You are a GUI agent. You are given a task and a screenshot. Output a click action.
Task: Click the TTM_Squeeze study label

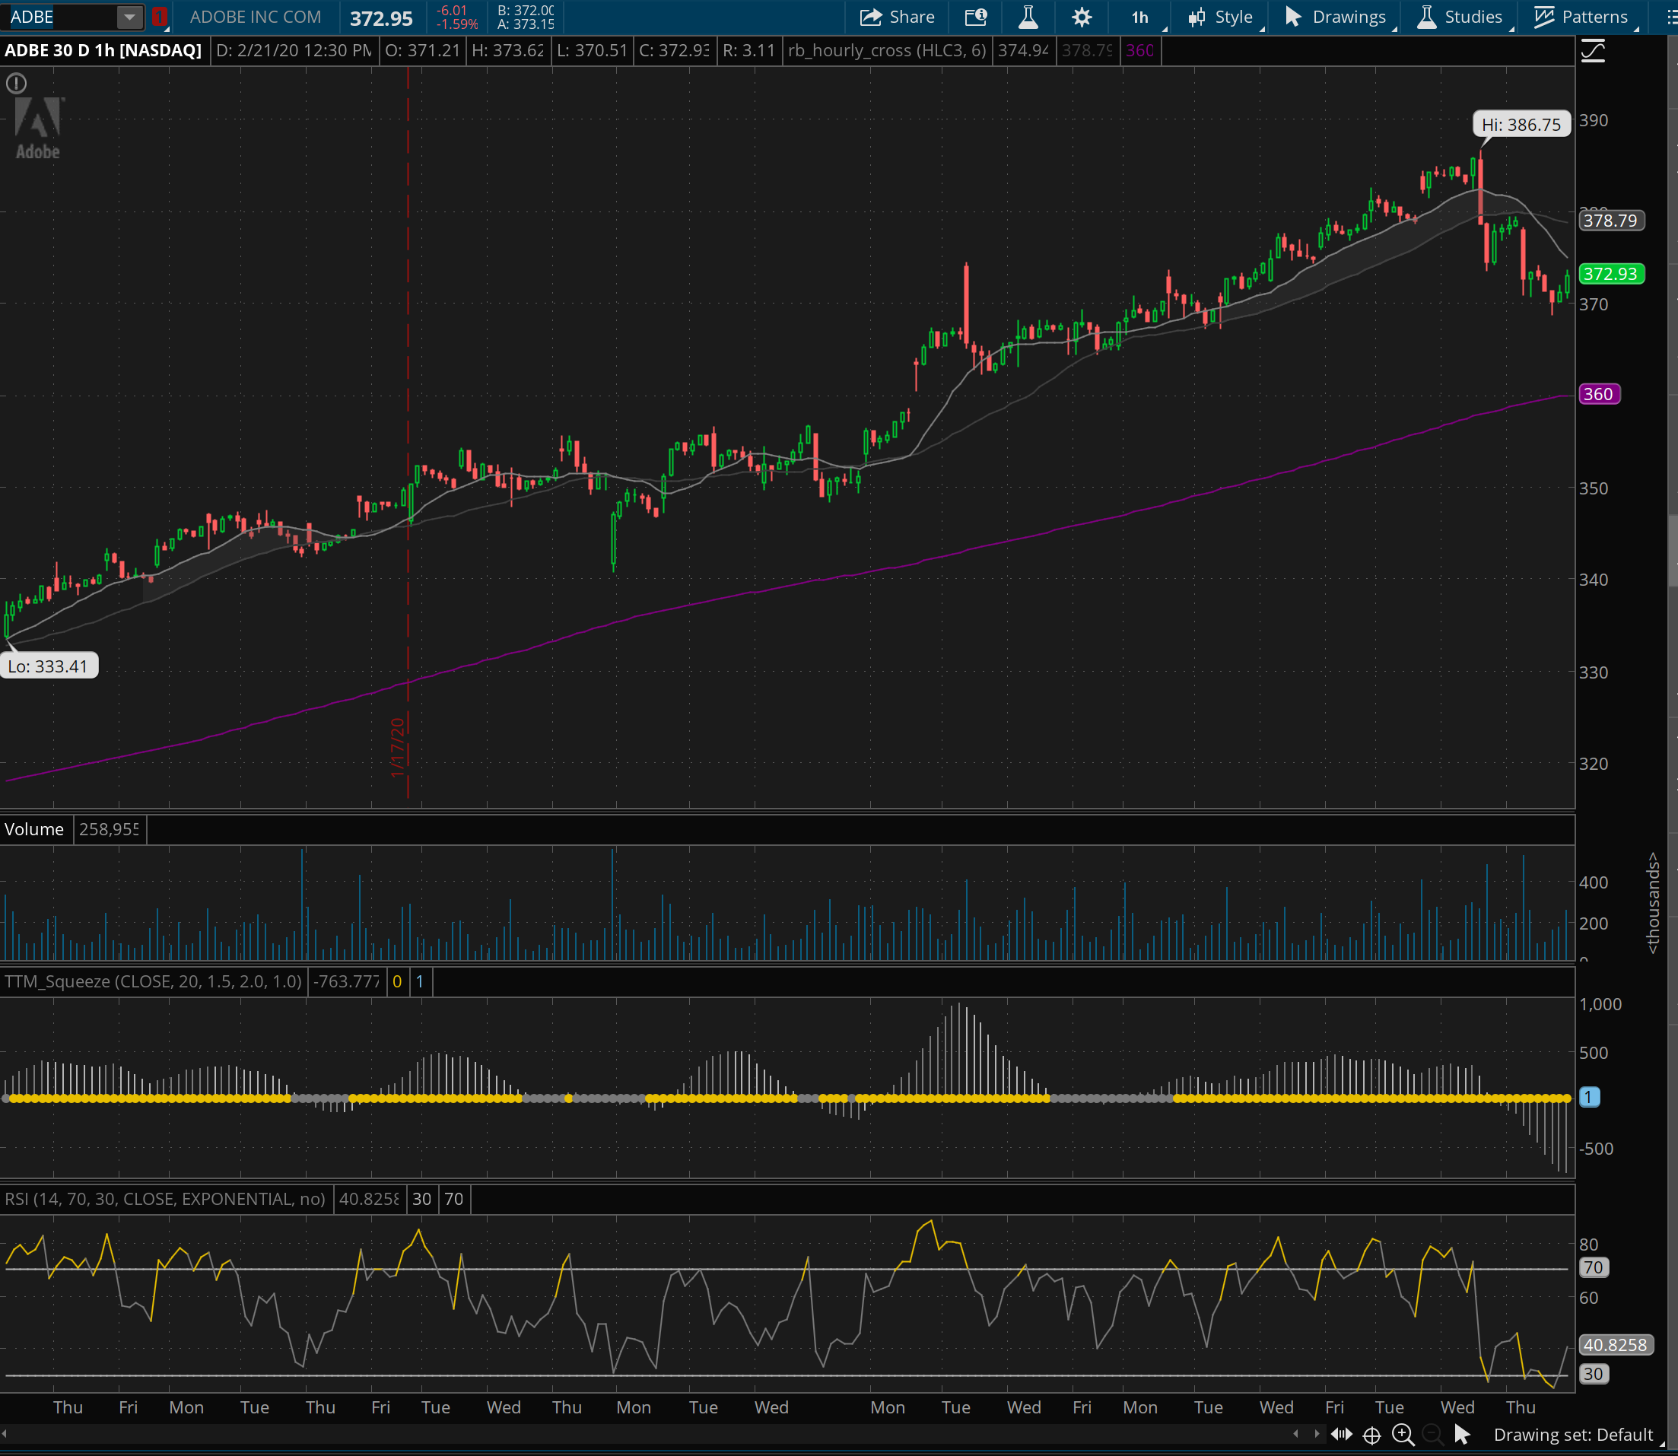[x=153, y=981]
